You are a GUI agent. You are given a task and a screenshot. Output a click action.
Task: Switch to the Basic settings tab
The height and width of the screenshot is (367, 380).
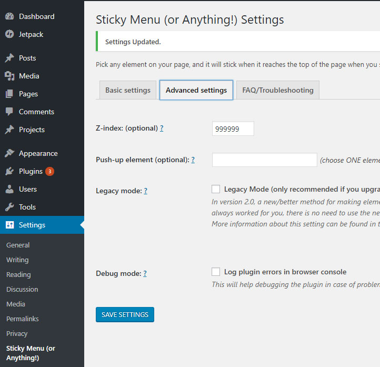[x=128, y=90]
